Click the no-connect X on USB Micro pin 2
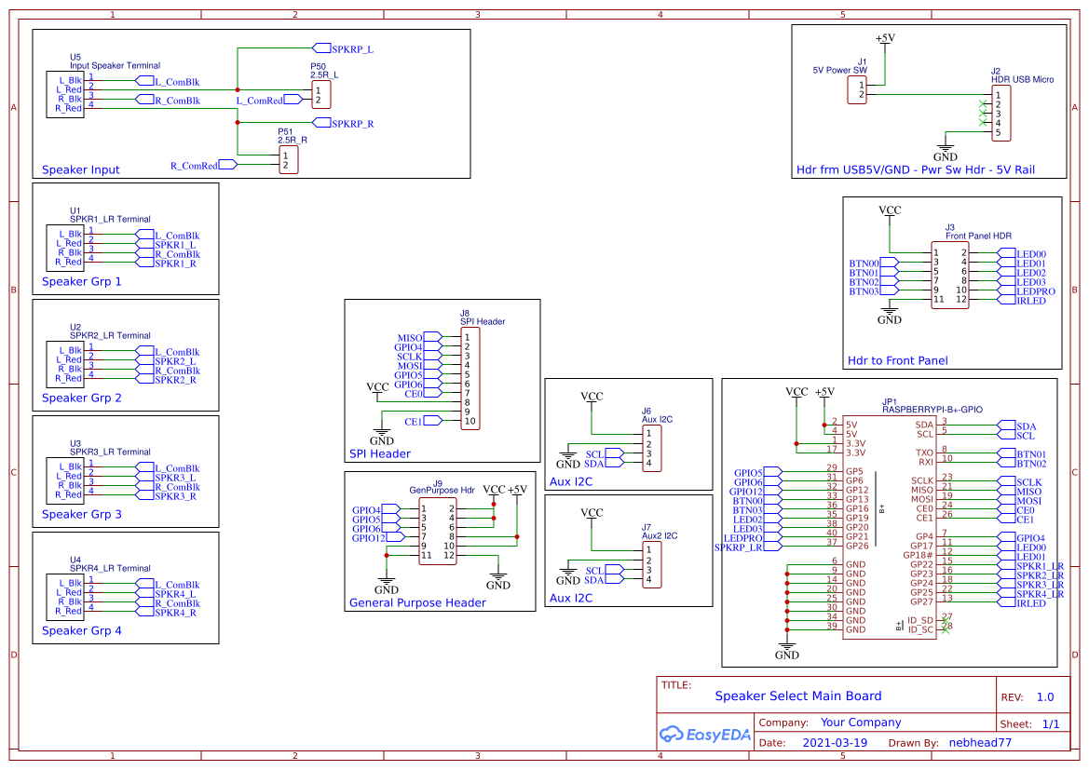Viewport: 1089px width, 770px height. click(x=981, y=102)
